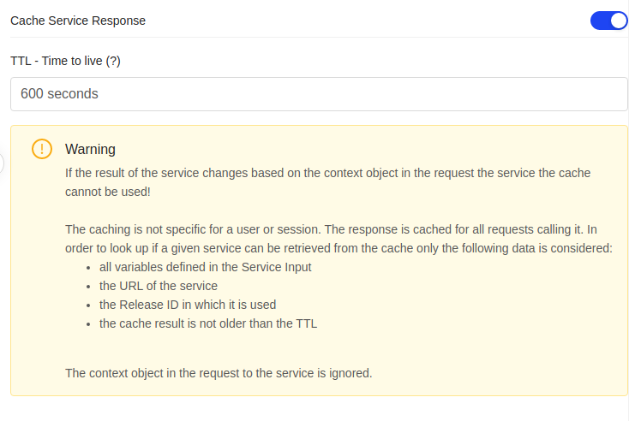Click the line starting "If the result of the service changes"

pos(327,173)
